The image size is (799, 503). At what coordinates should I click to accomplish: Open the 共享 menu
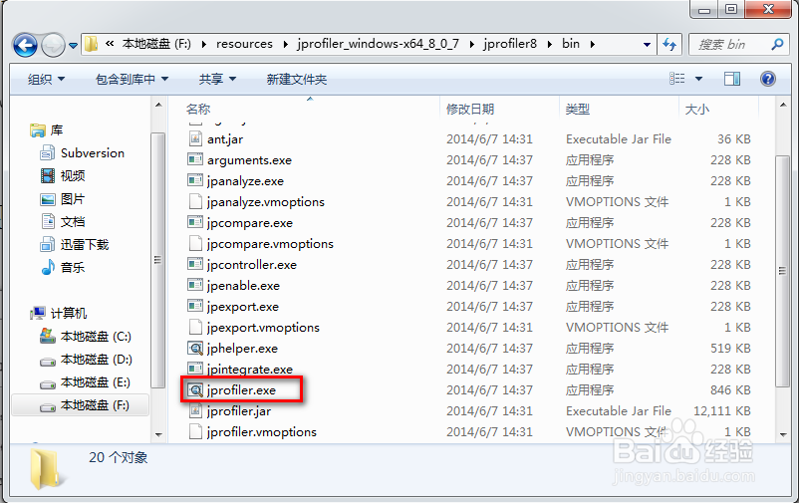coord(217,79)
